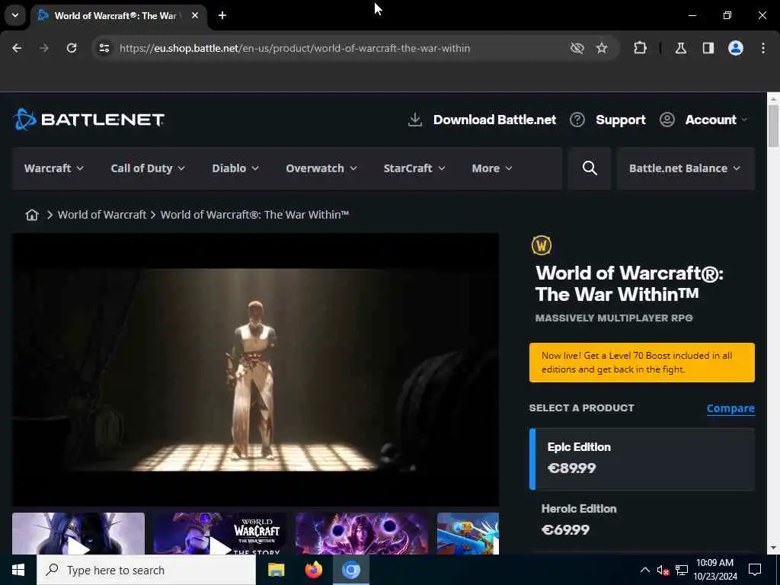The height and width of the screenshot is (585, 780).
Task: Show hidden system tray icons
Action: point(644,570)
